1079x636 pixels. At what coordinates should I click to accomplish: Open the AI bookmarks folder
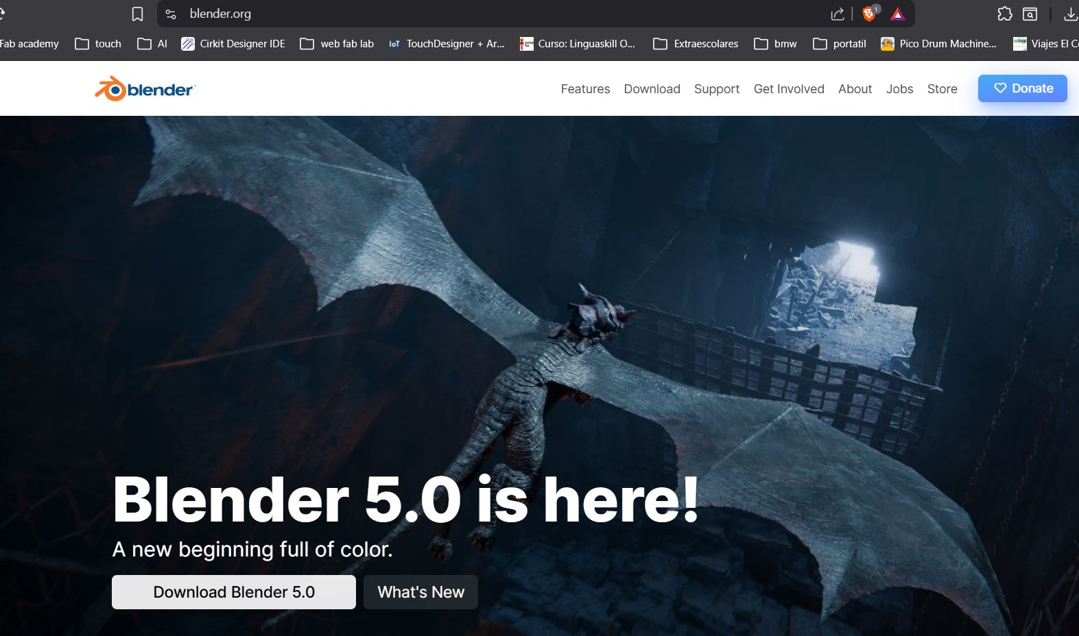click(x=152, y=44)
